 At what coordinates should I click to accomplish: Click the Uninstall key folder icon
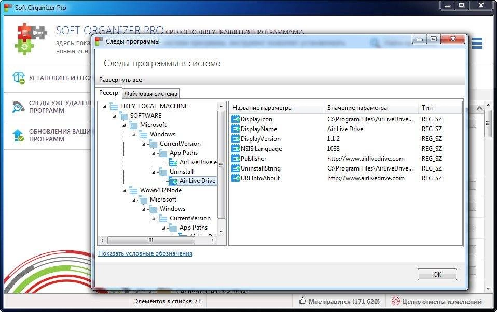(x=163, y=172)
